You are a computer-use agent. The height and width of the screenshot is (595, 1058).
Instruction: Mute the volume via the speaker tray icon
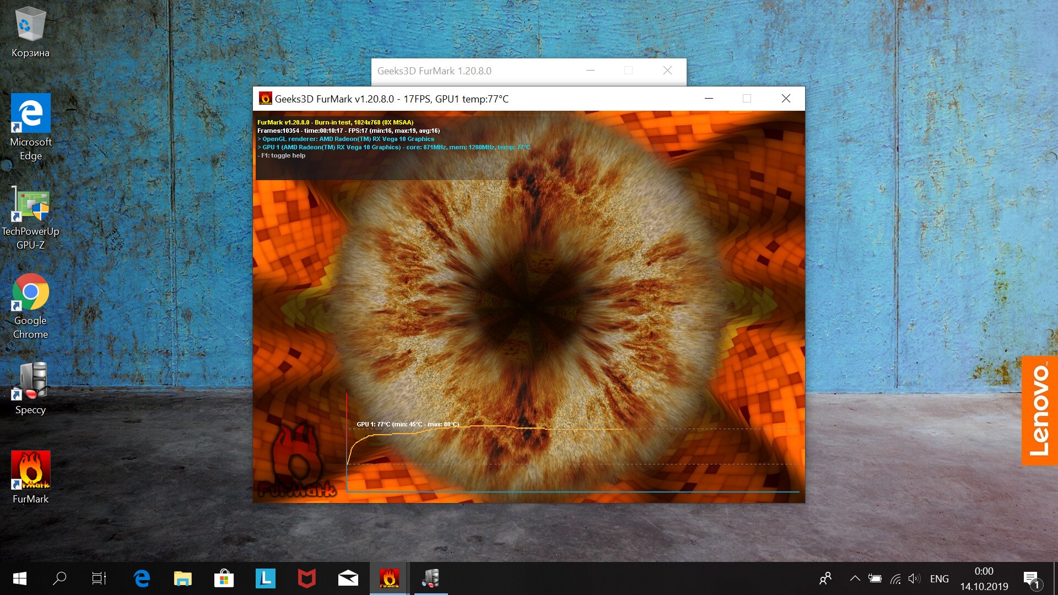click(915, 578)
